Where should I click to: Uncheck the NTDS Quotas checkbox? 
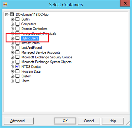click(17, 67)
